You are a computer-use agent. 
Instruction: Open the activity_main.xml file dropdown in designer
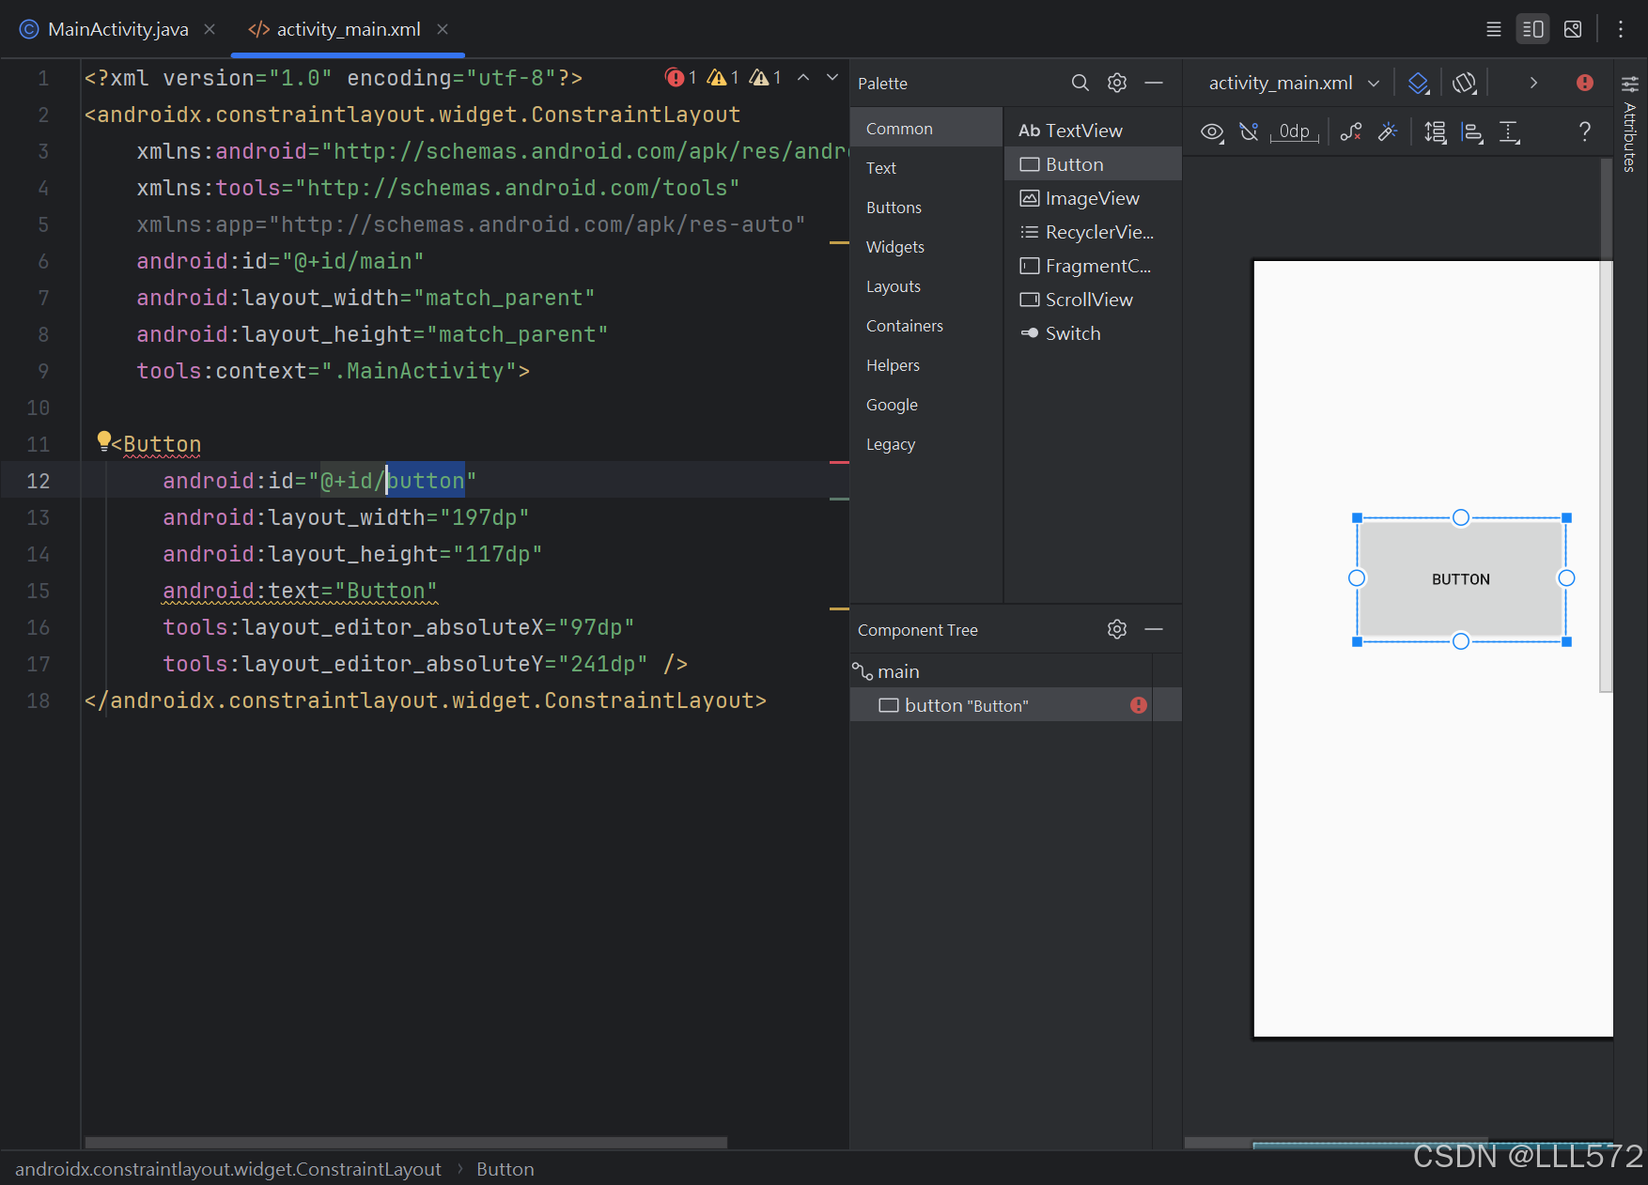(1294, 83)
